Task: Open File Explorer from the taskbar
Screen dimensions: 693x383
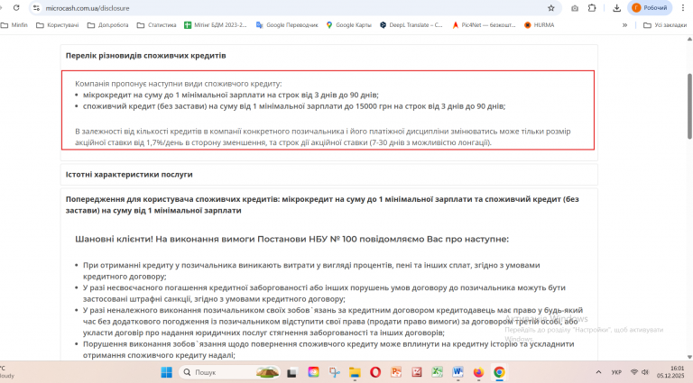Action: point(355,372)
